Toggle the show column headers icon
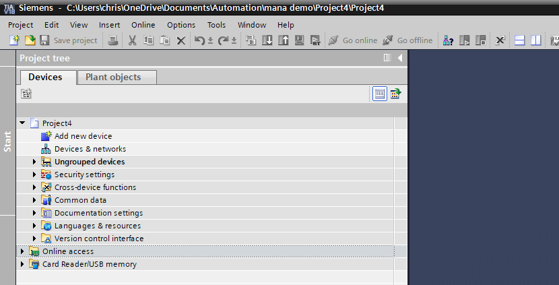This screenshot has height=285, width=559. pos(380,94)
